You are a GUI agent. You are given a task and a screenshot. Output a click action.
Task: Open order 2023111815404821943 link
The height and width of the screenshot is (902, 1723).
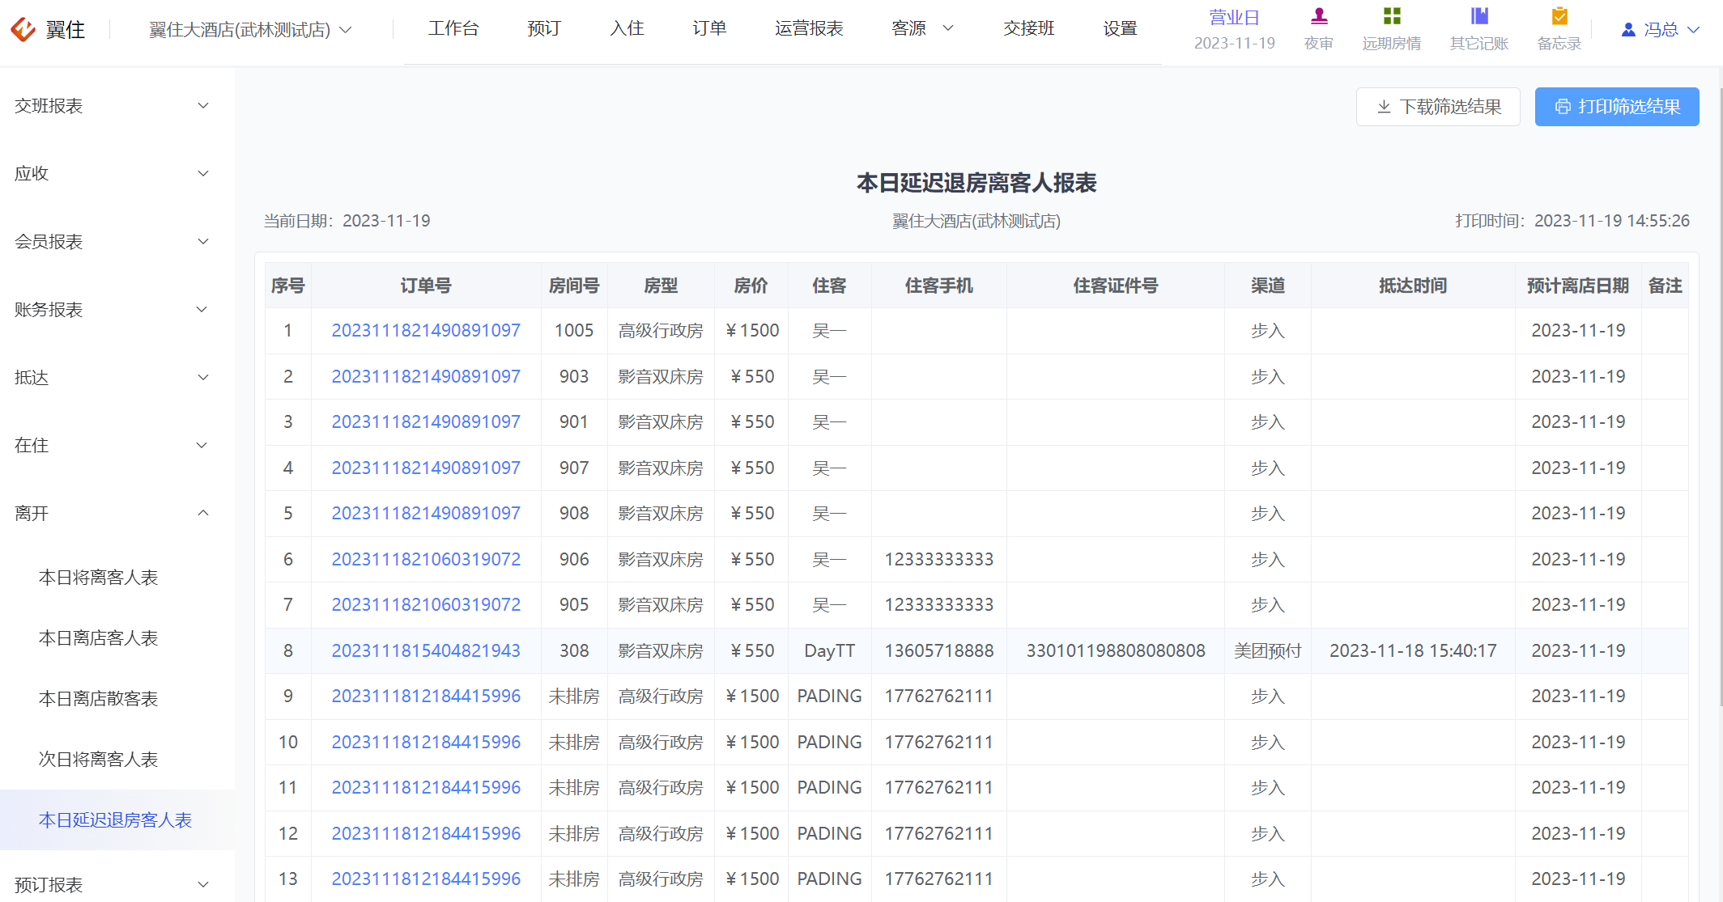(426, 651)
